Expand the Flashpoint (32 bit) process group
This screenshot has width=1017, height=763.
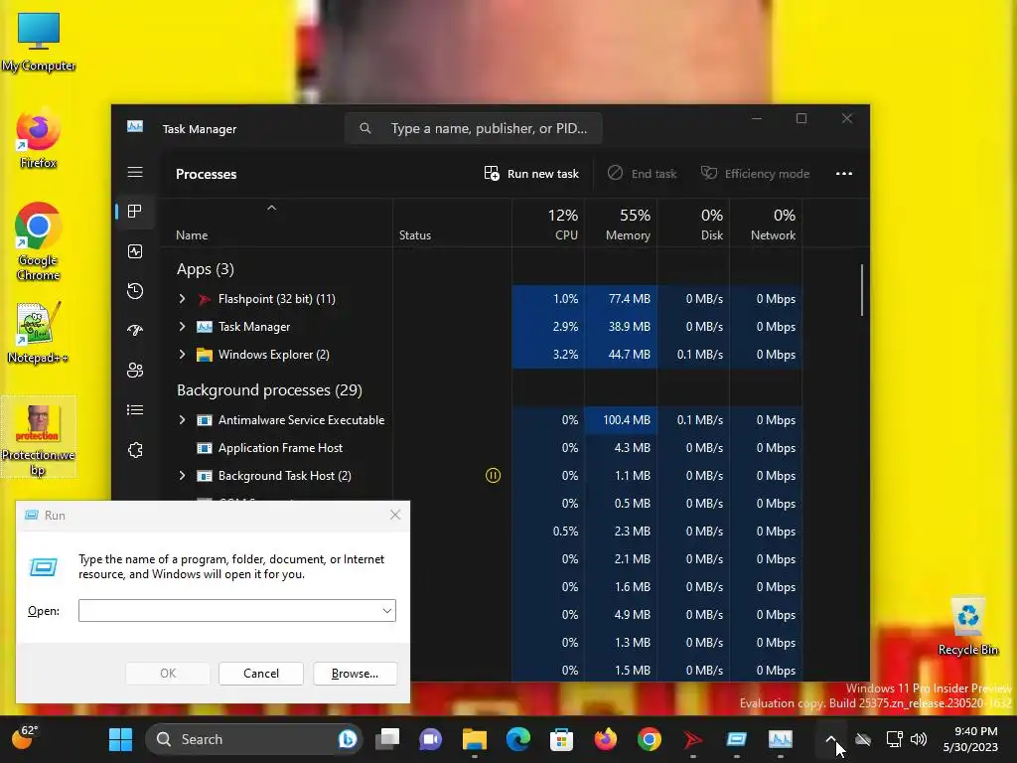click(x=183, y=298)
